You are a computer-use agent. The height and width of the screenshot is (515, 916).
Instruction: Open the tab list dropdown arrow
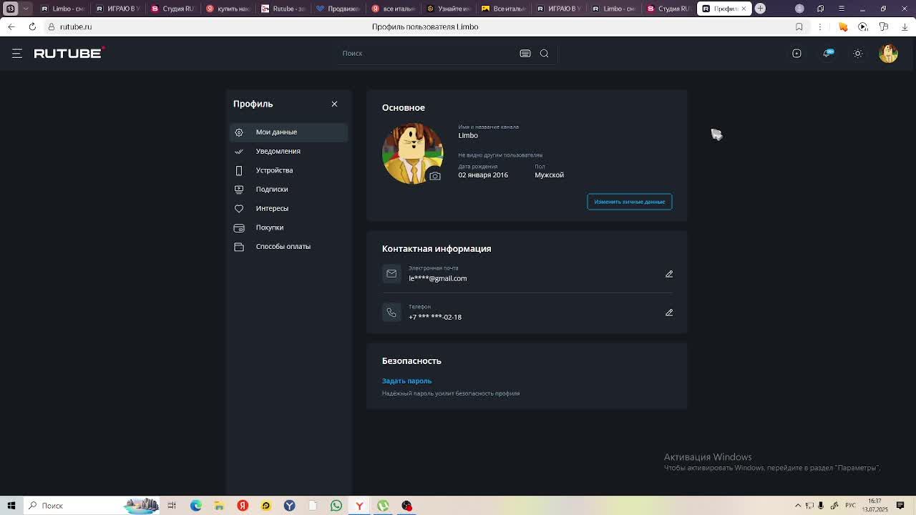point(26,9)
